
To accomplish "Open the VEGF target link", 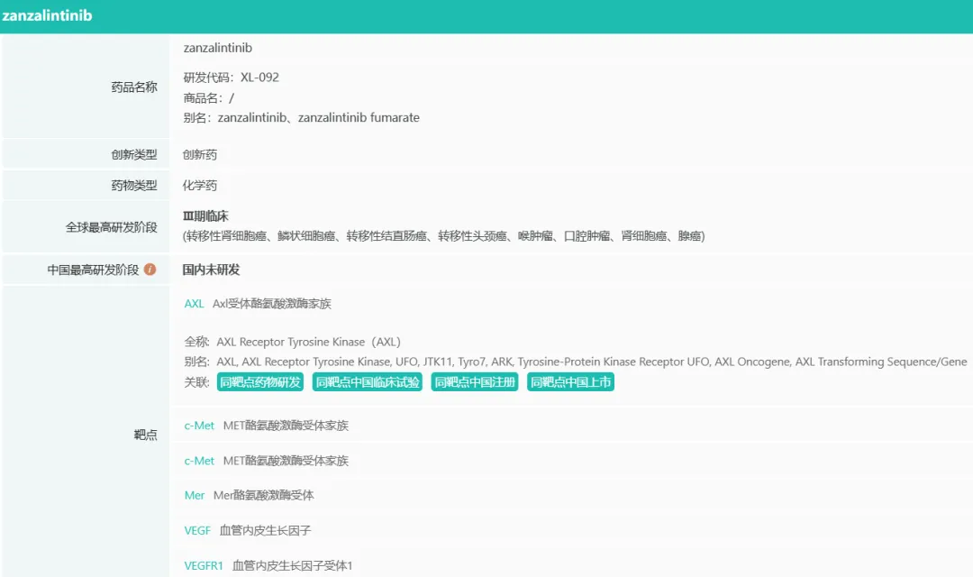I will tap(197, 531).
